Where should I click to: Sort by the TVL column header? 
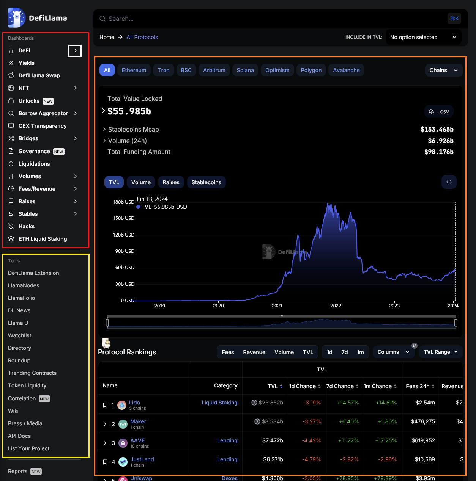tap(275, 386)
